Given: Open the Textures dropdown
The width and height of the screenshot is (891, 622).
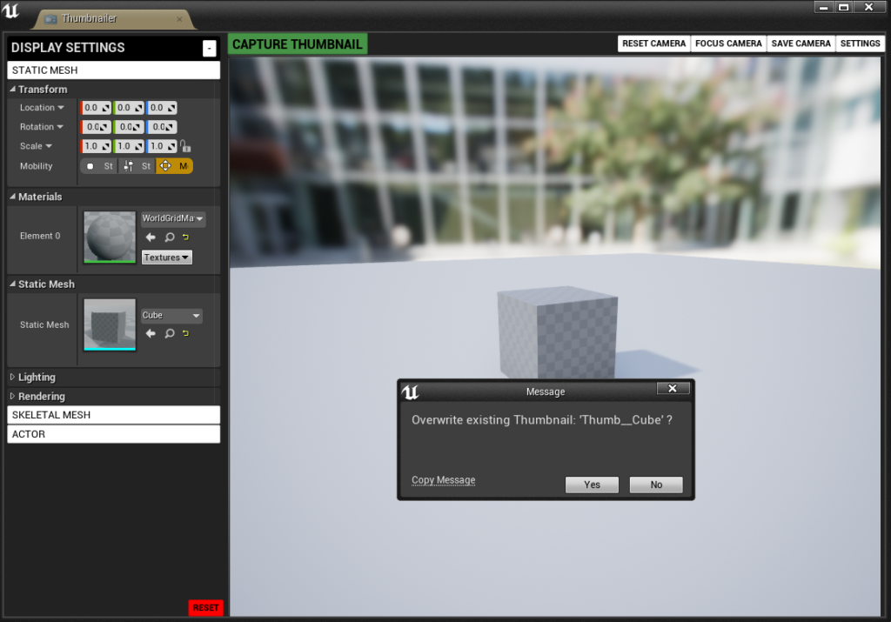Looking at the screenshot, I should 167,257.
